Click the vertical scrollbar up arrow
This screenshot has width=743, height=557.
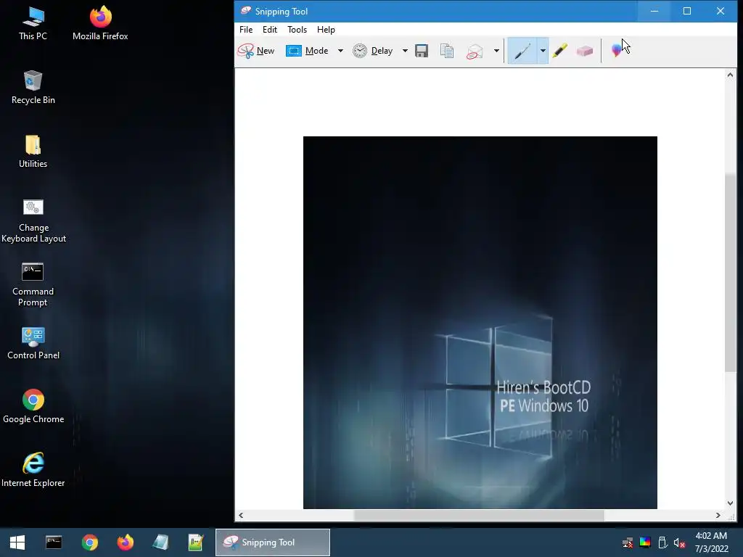730,75
